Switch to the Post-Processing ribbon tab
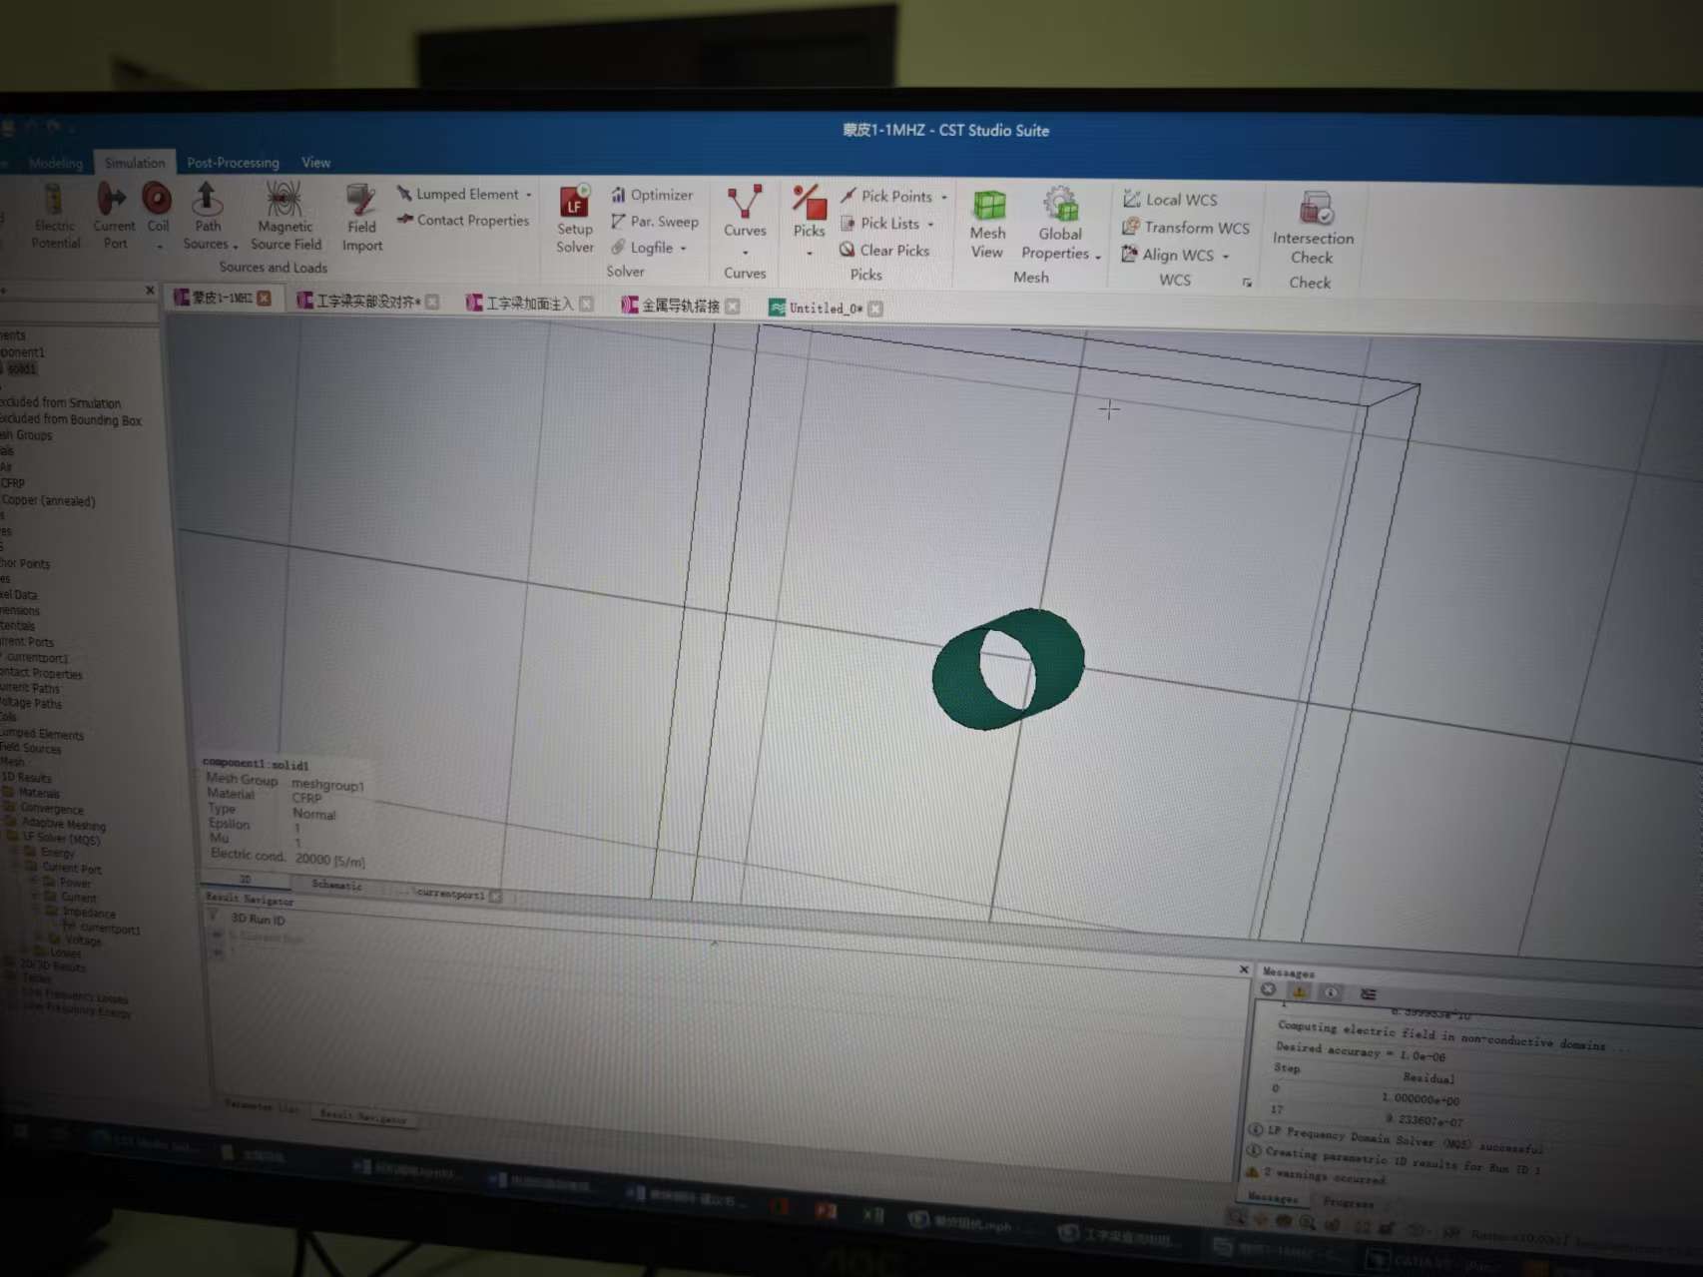The image size is (1703, 1277). 233,163
